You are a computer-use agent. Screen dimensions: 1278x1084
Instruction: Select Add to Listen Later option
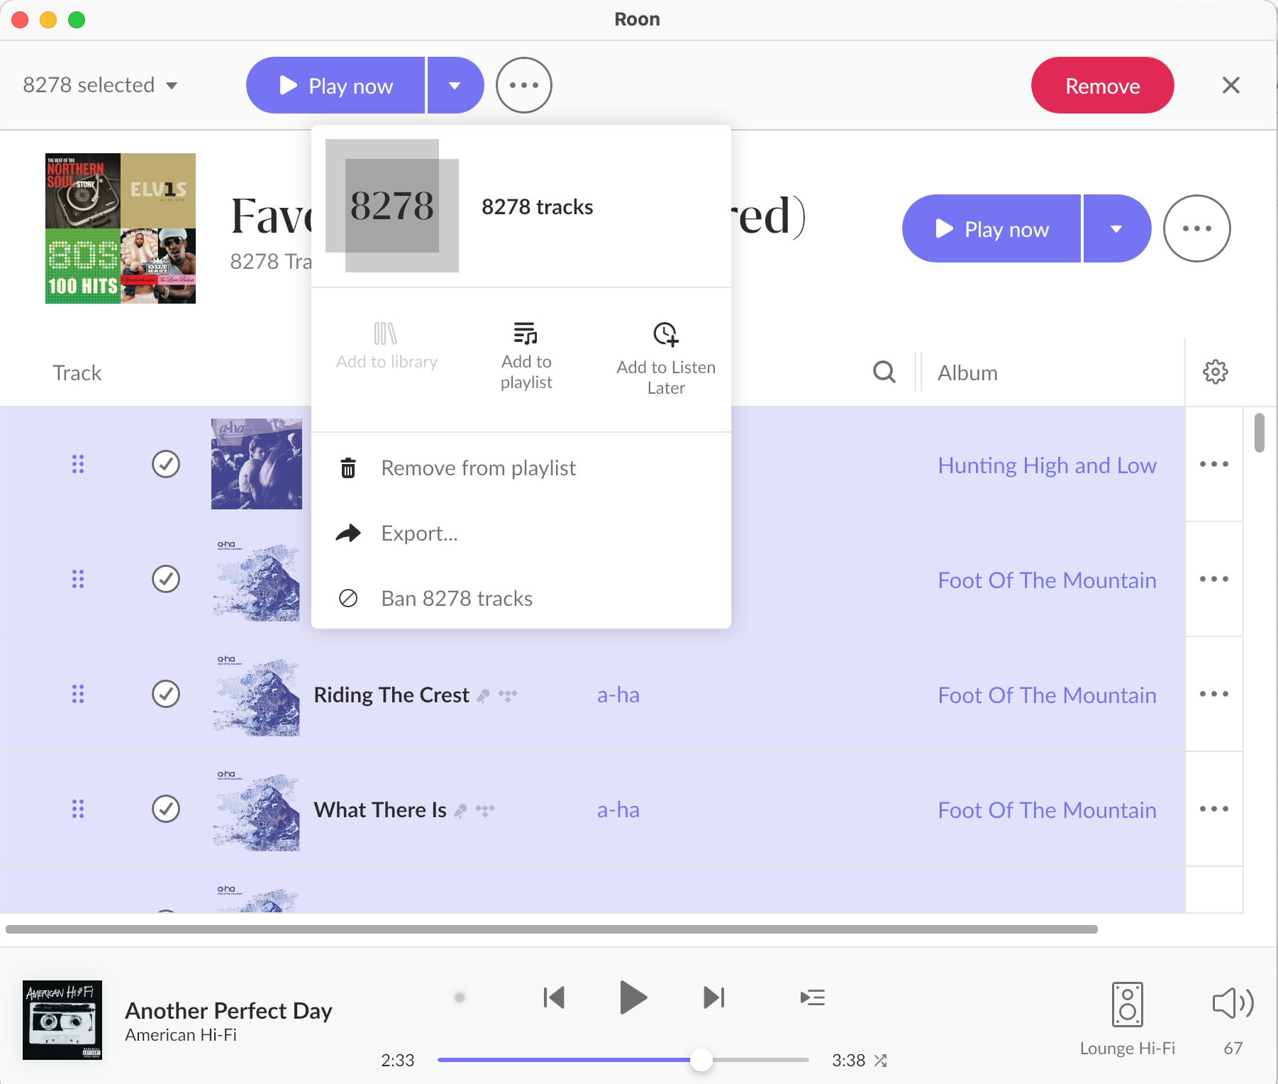[x=666, y=358]
